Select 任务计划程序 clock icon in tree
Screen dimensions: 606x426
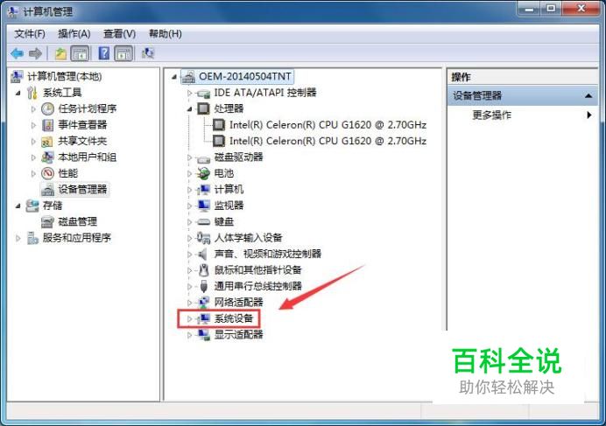[x=47, y=109]
